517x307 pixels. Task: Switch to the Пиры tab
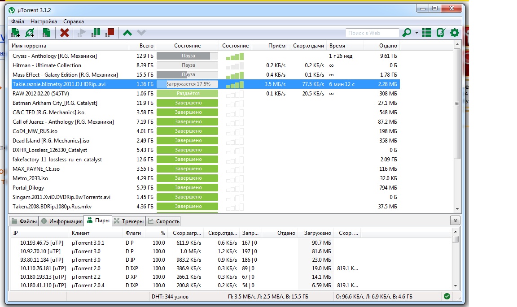coord(98,221)
